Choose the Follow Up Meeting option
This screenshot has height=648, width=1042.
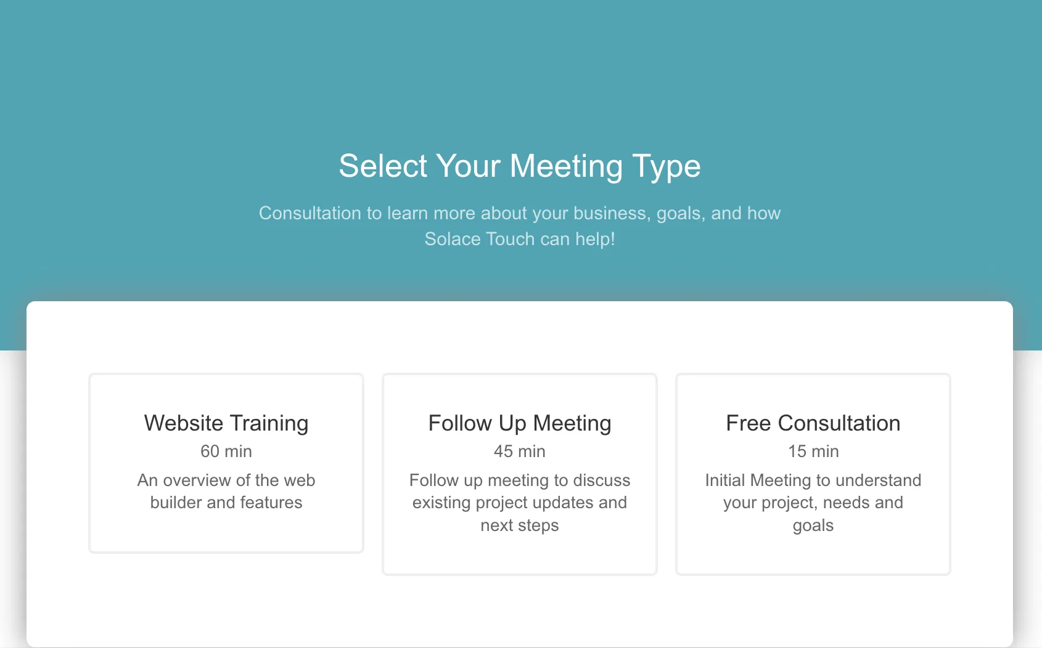[519, 474]
